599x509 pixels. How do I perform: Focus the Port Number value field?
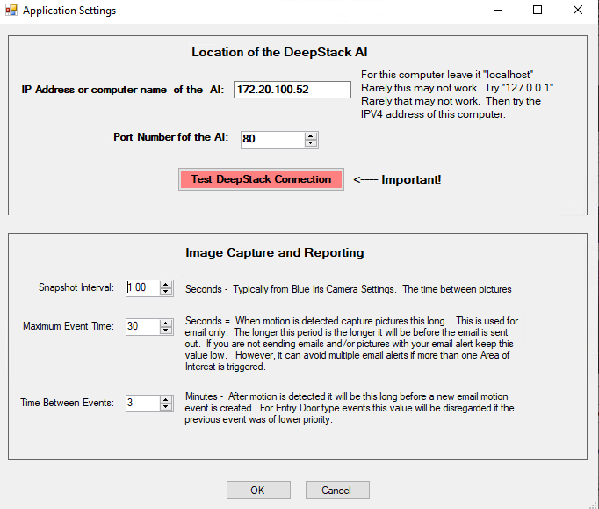(x=273, y=139)
